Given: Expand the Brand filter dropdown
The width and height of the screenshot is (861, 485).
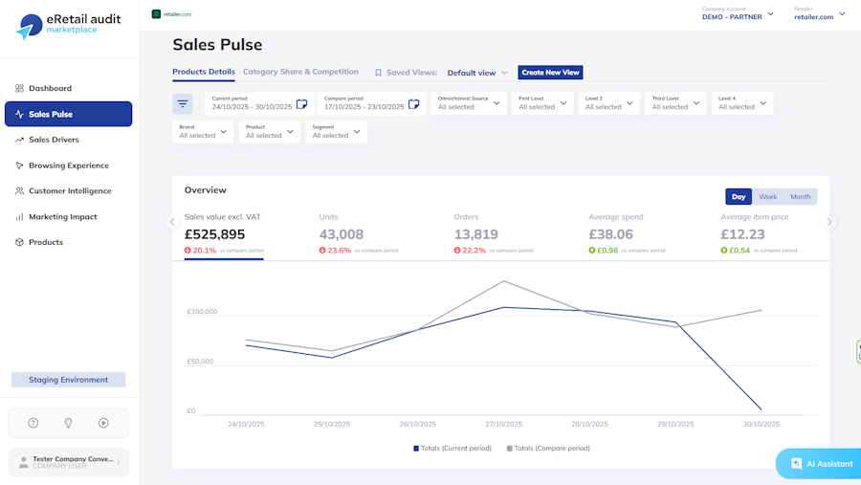Looking at the screenshot, I should click(x=203, y=132).
